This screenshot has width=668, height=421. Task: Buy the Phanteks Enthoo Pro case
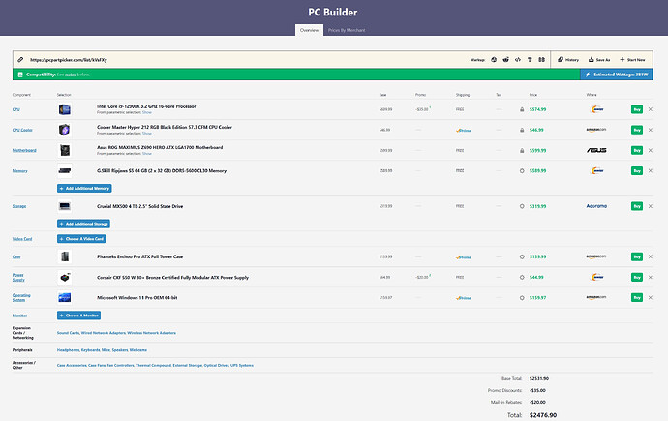click(x=637, y=256)
